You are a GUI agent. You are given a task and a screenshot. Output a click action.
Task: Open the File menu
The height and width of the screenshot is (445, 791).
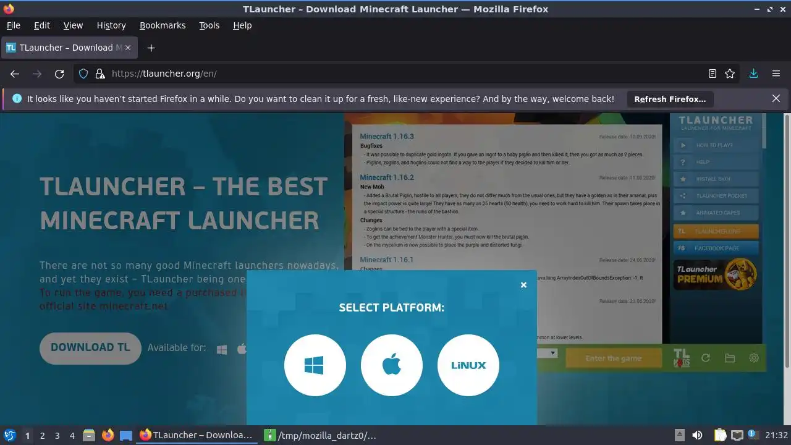(13, 25)
